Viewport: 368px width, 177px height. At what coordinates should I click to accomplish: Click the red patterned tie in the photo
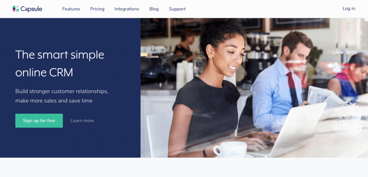(292, 89)
